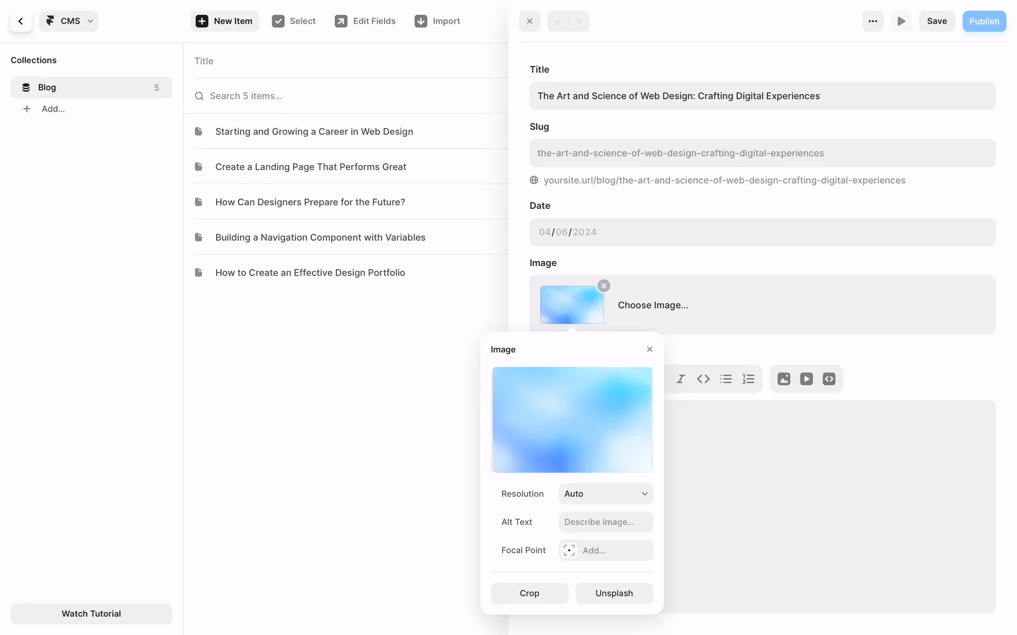Insert a numbered list
This screenshot has width=1017, height=635.
pos(748,379)
